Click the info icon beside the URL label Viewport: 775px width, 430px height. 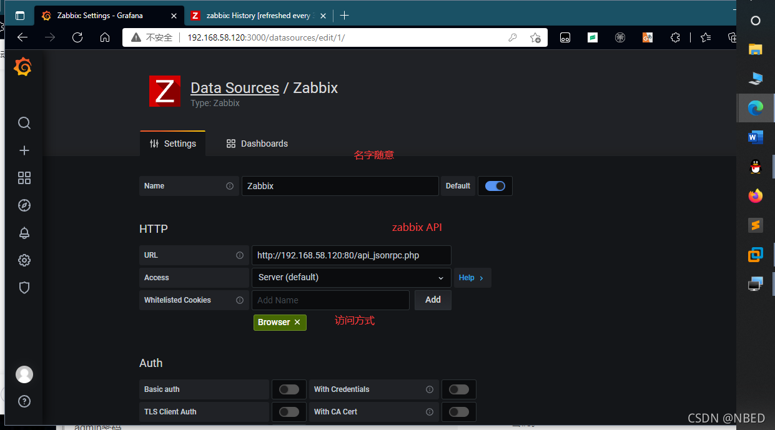(x=240, y=255)
